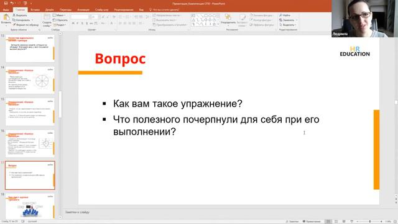The width and height of the screenshot is (398, 224).
Task: Switch to reading view in status bar
Action: click(x=344, y=222)
